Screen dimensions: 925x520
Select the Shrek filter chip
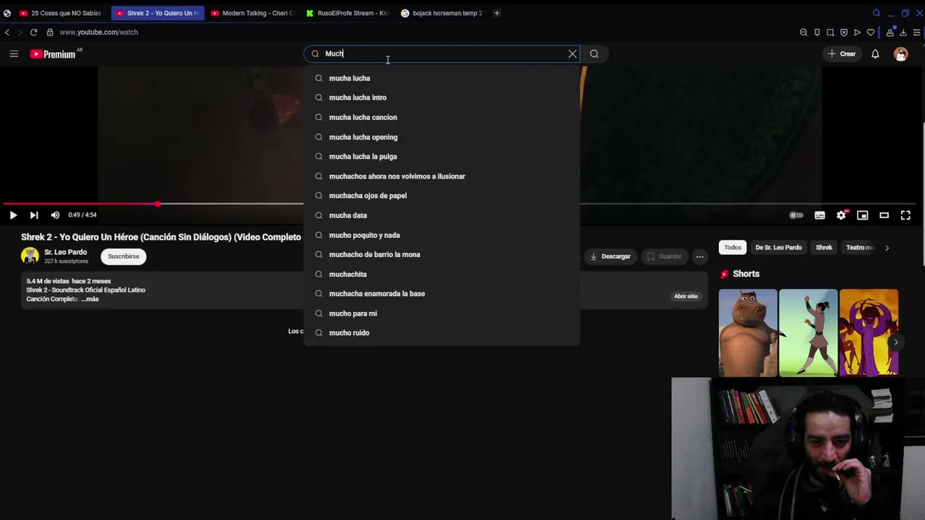click(x=824, y=248)
